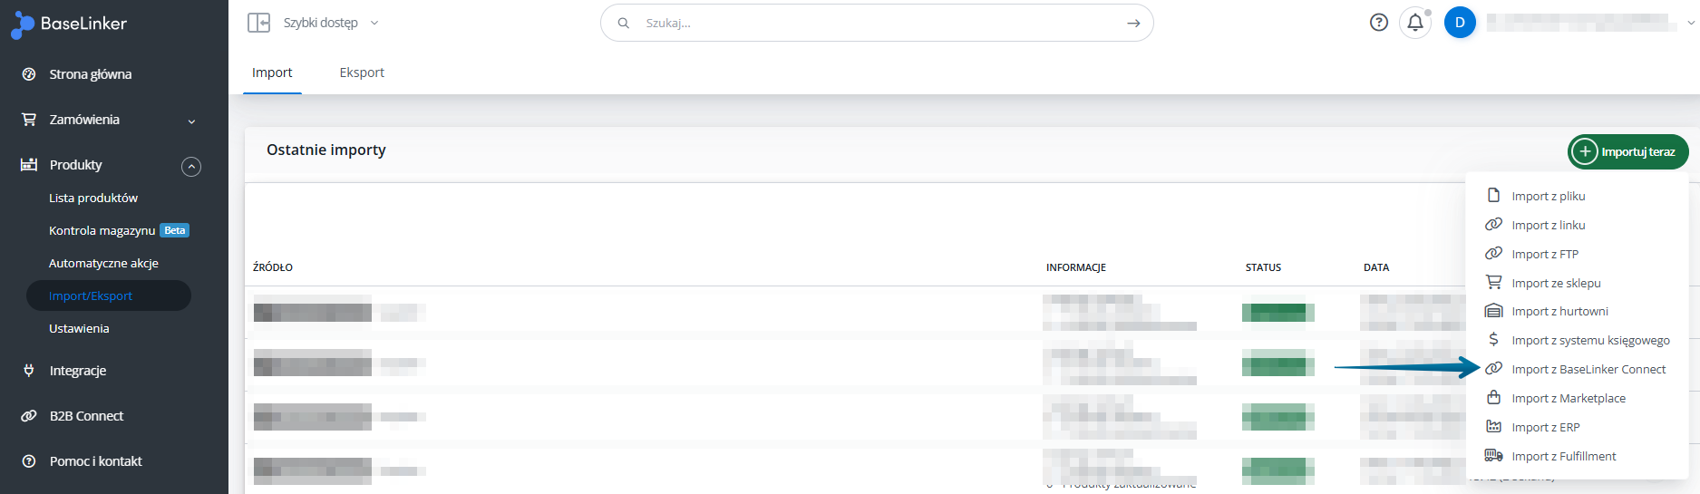The image size is (1700, 494).
Task: Open product Ustawienia
Action: point(79,328)
